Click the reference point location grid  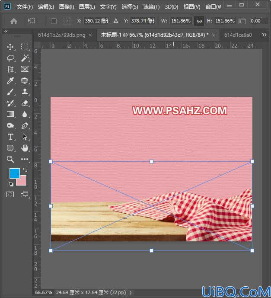(67, 21)
